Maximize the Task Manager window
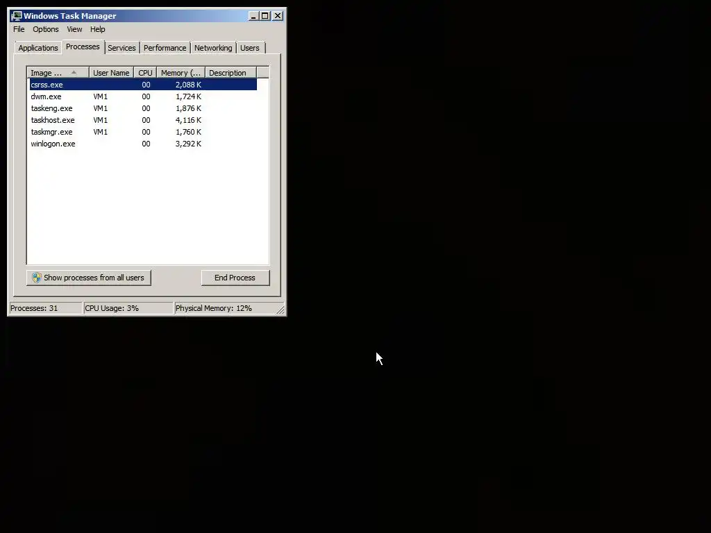The image size is (711, 533). [265, 16]
